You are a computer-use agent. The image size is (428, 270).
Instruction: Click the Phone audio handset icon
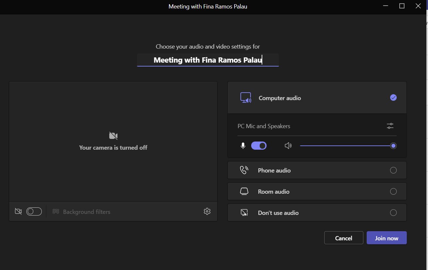pos(244,170)
